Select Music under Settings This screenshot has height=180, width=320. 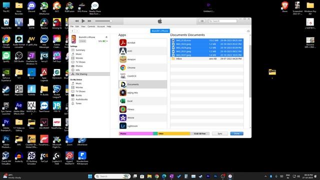[78, 54]
